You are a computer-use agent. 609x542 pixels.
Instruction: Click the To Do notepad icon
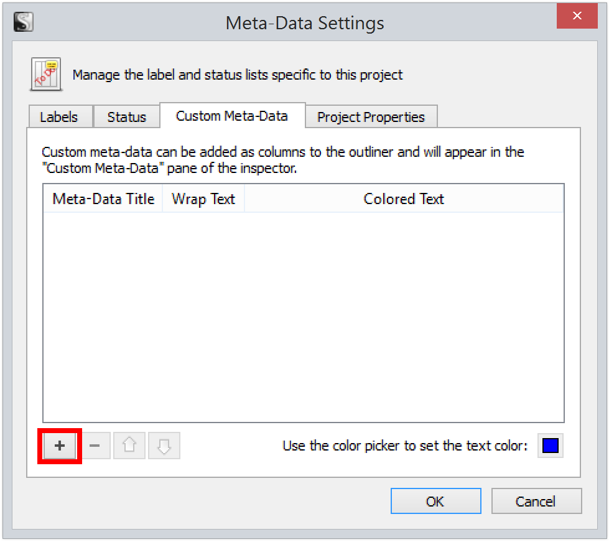[x=46, y=75]
